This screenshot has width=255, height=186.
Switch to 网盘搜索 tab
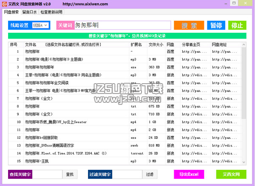pyautogui.click(x=11, y=12)
